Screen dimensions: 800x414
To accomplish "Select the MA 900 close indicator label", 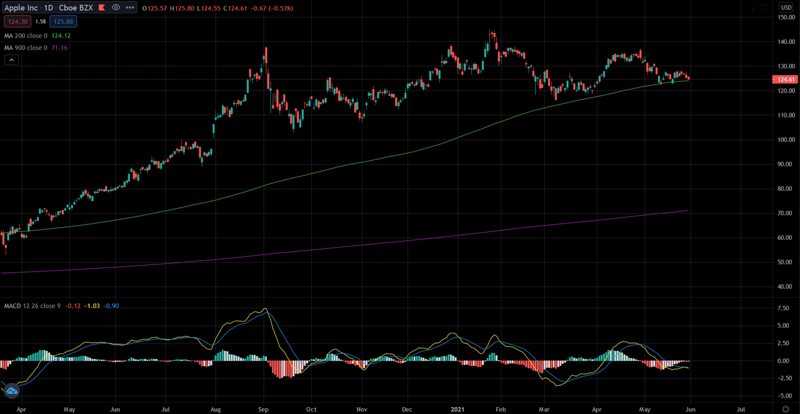I will click(x=24, y=48).
